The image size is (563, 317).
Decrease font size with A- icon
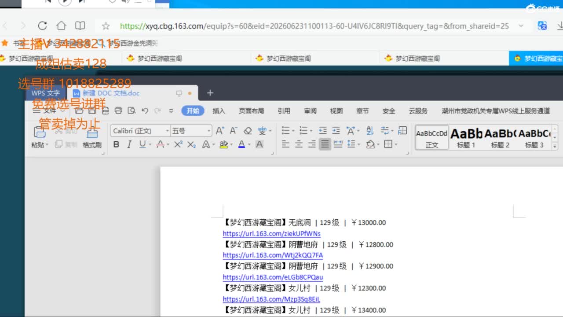(234, 131)
